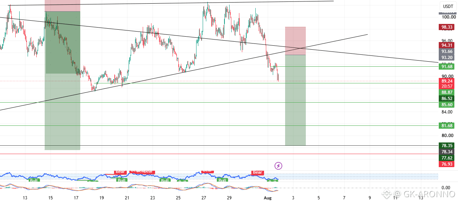The image size is (458, 203).
Task: Click the 84.00 price scale value
Action: (447, 112)
